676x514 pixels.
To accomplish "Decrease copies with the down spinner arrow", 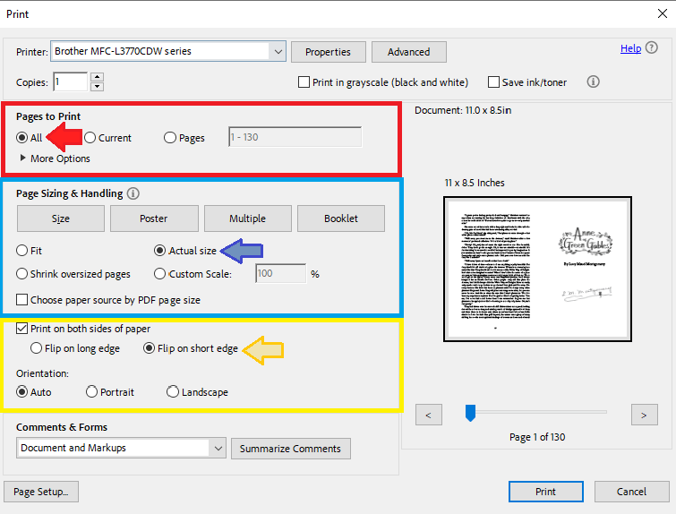I will (x=97, y=87).
